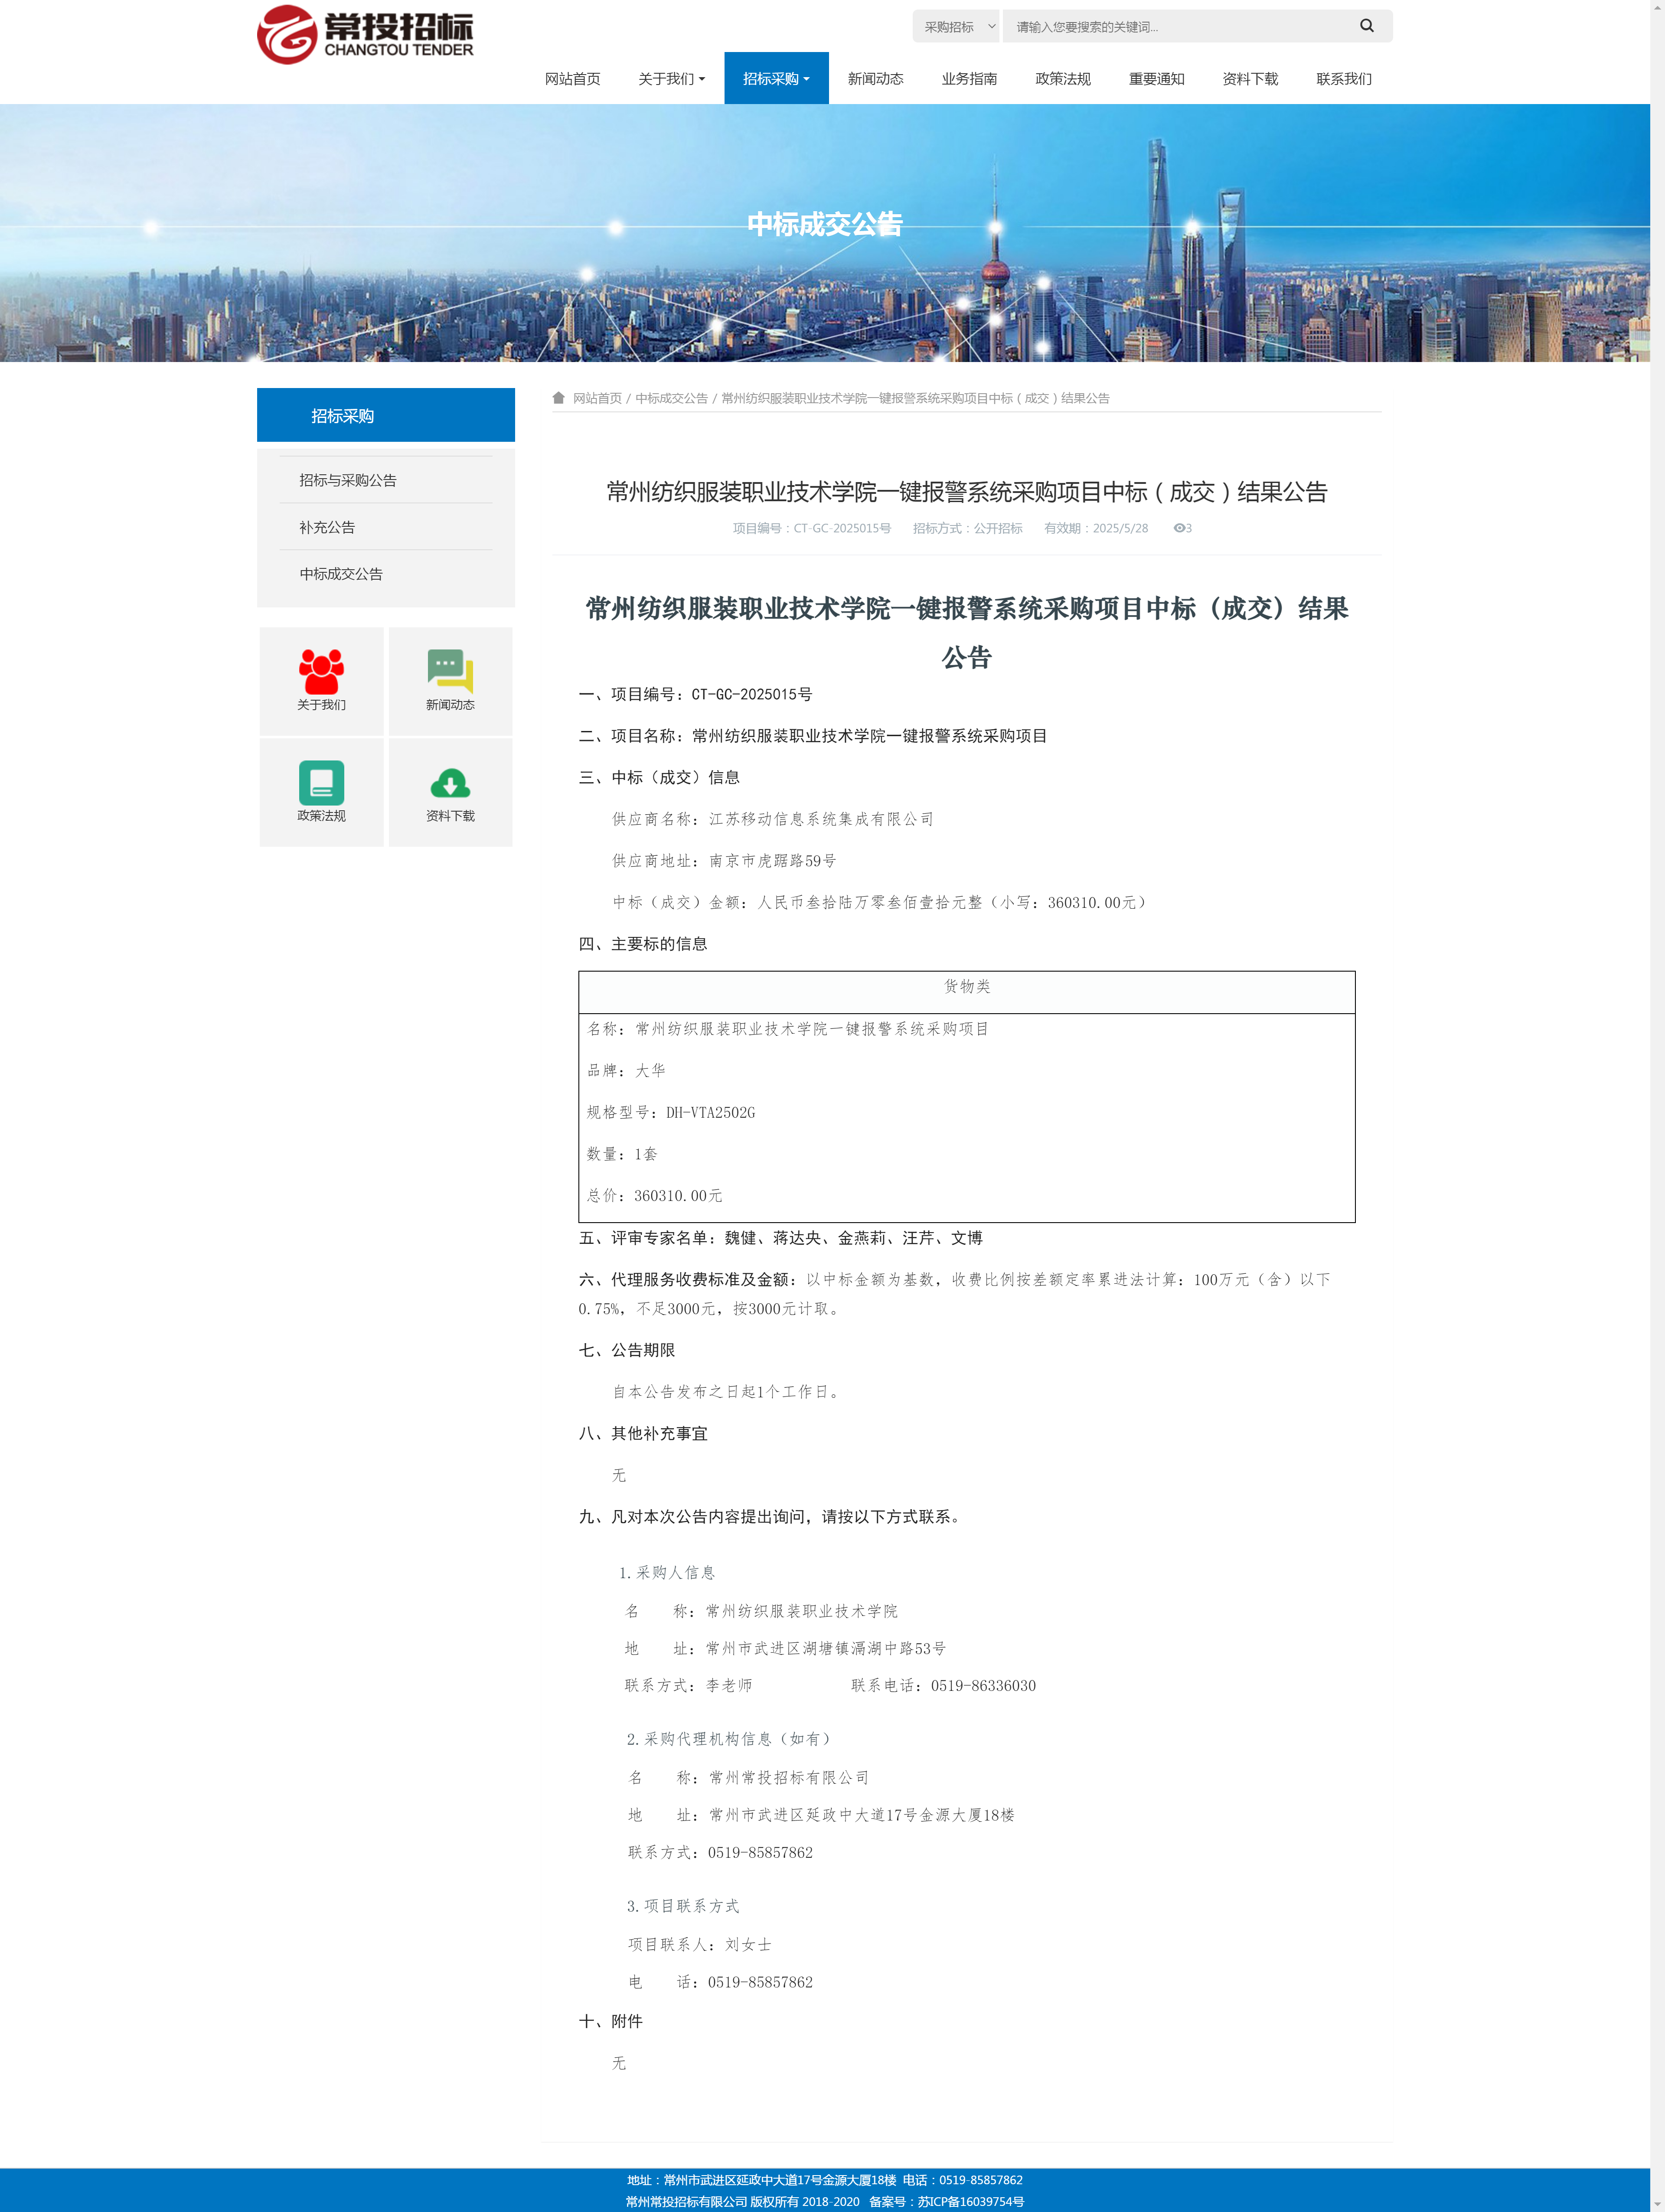This screenshot has width=1665, height=2212.
Task: Open the 政策法规 book icon
Action: click(x=321, y=782)
